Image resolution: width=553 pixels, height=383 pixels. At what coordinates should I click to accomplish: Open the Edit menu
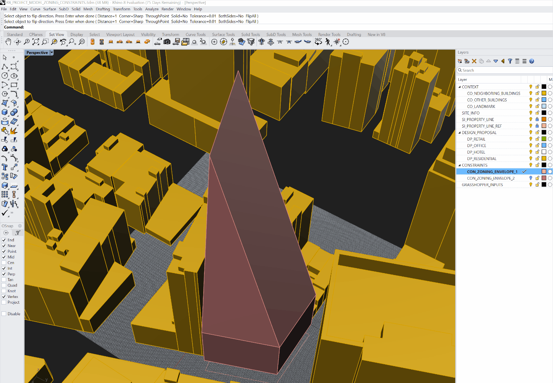(x=13, y=9)
